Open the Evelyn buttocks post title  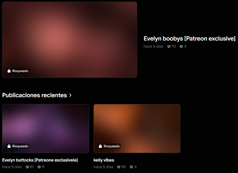click(40, 160)
